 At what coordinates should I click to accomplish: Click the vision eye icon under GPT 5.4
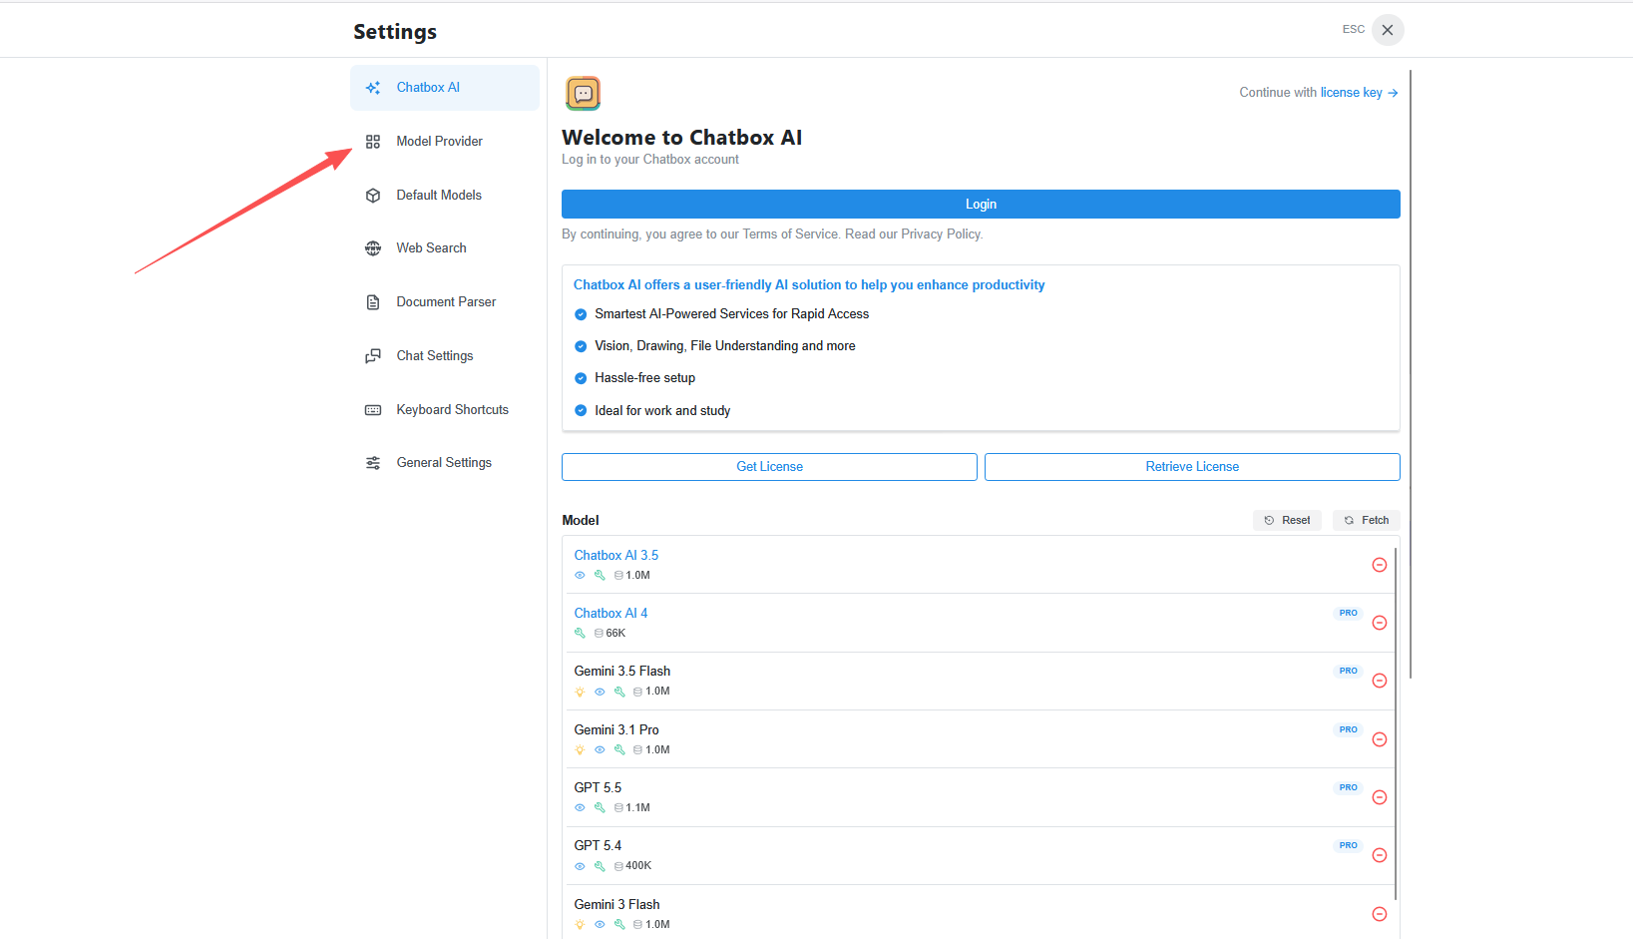580,866
